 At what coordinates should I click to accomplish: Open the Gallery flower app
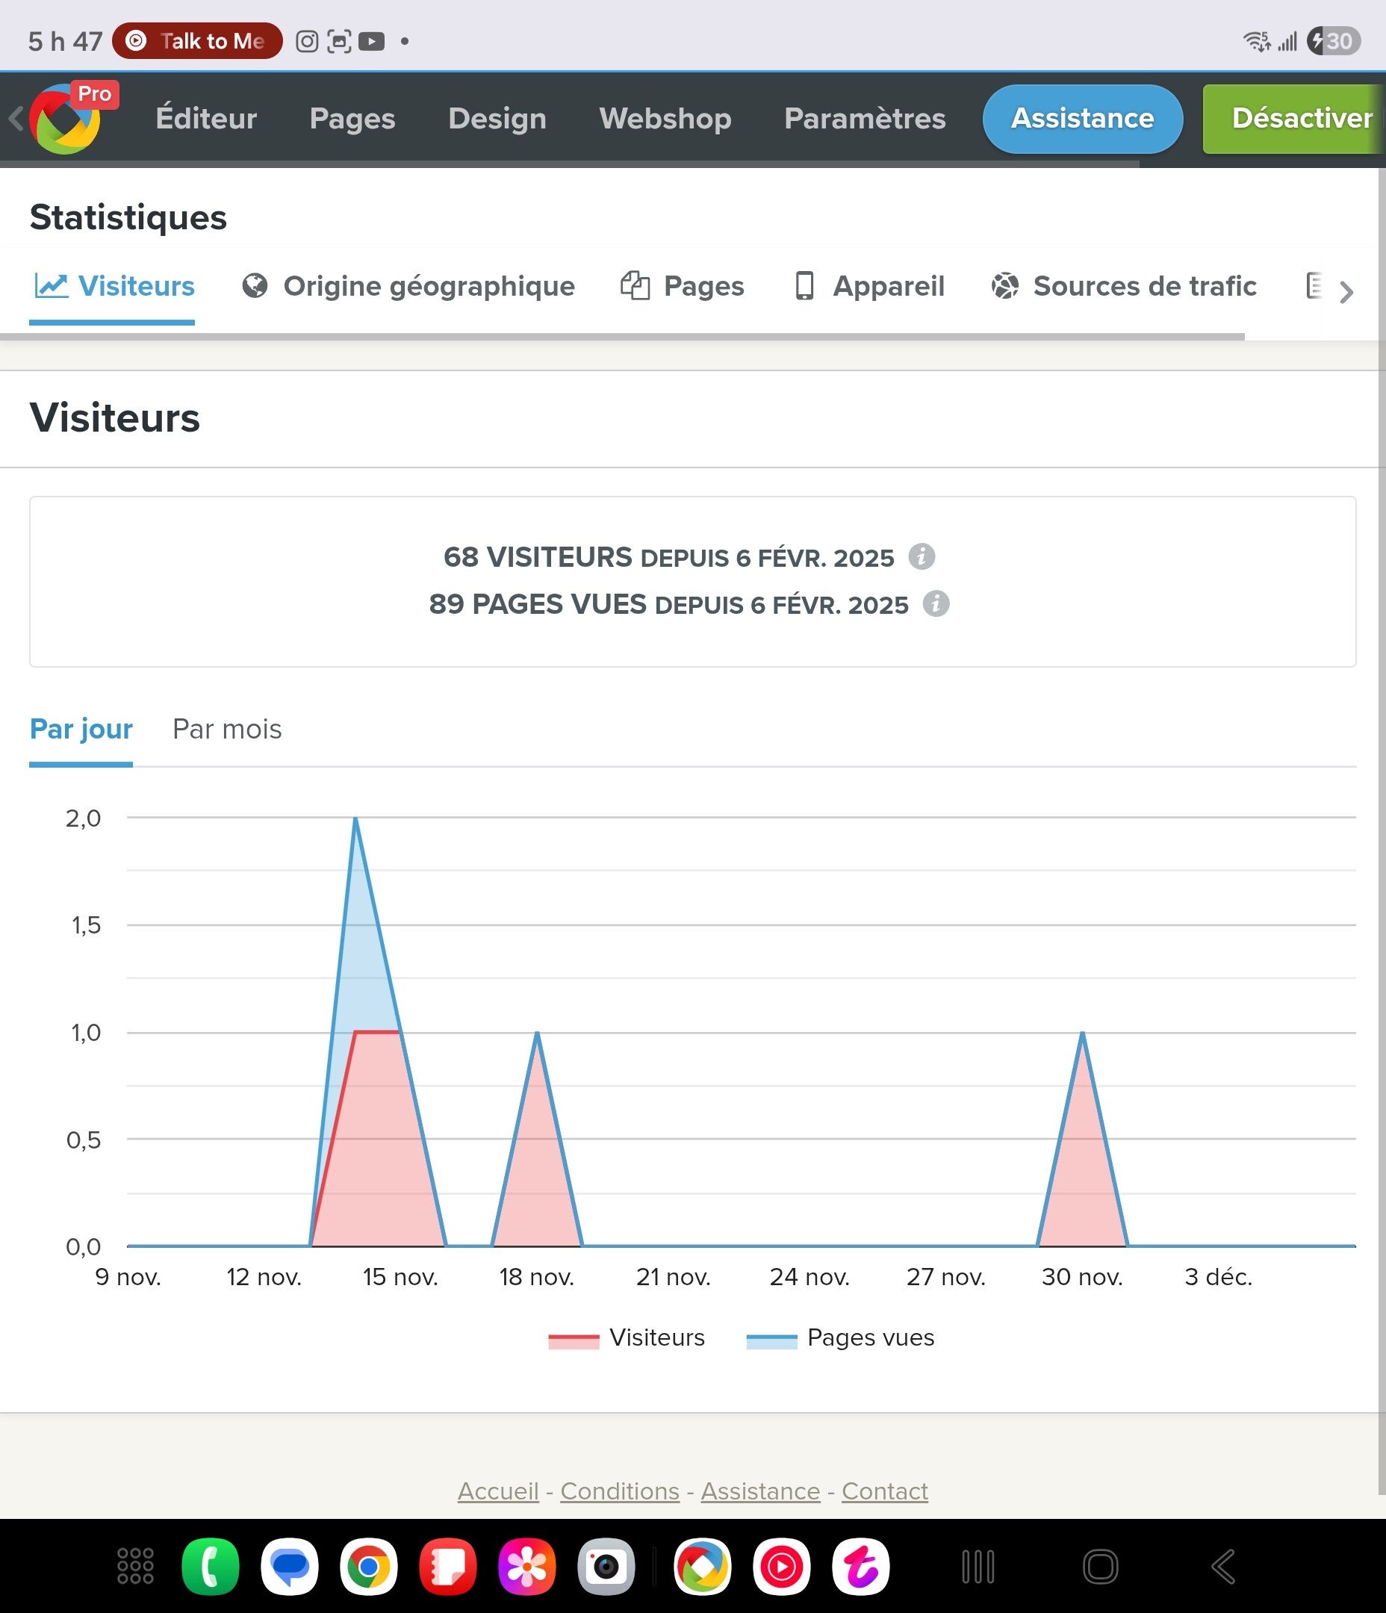click(527, 1566)
